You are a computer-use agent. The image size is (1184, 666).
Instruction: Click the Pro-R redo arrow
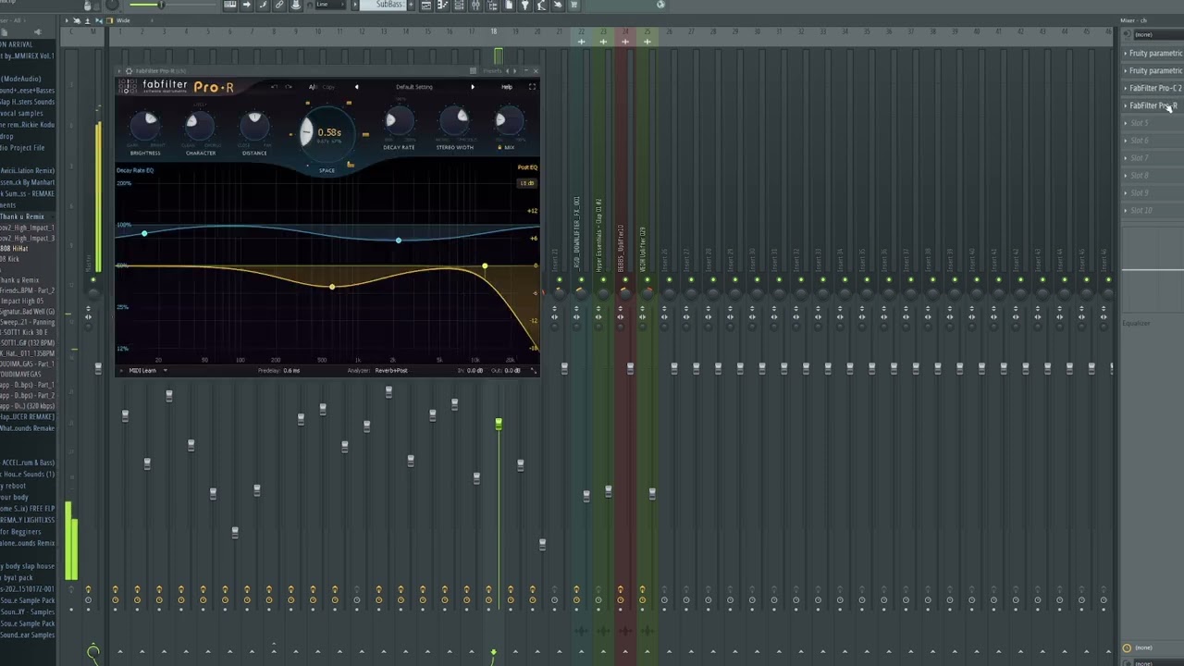[x=289, y=87]
